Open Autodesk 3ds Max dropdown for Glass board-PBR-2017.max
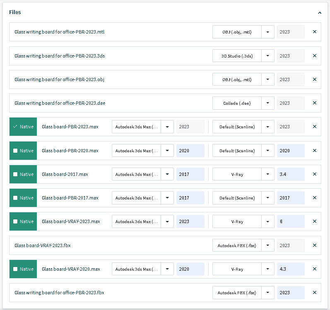This screenshot has width=330, height=310. tap(167, 198)
